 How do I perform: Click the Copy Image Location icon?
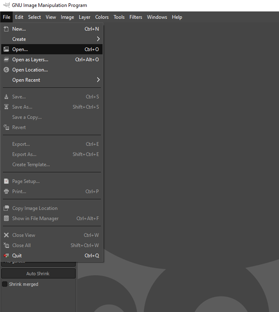pos(6,208)
